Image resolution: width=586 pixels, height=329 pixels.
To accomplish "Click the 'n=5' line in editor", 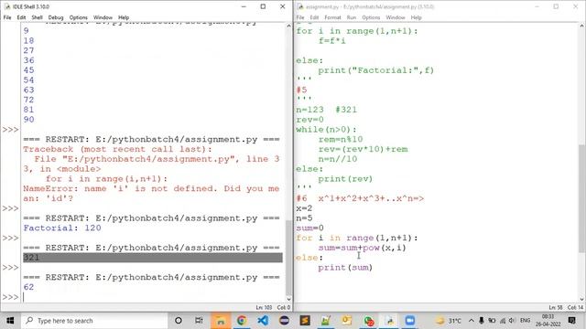I will (304, 218).
